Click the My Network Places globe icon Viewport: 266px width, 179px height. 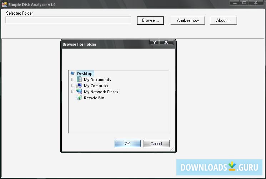(x=79, y=91)
